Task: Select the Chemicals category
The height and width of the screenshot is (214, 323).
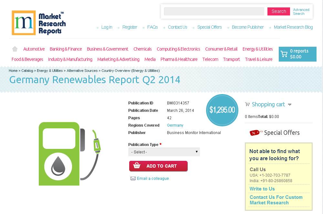Action: pos(142,49)
